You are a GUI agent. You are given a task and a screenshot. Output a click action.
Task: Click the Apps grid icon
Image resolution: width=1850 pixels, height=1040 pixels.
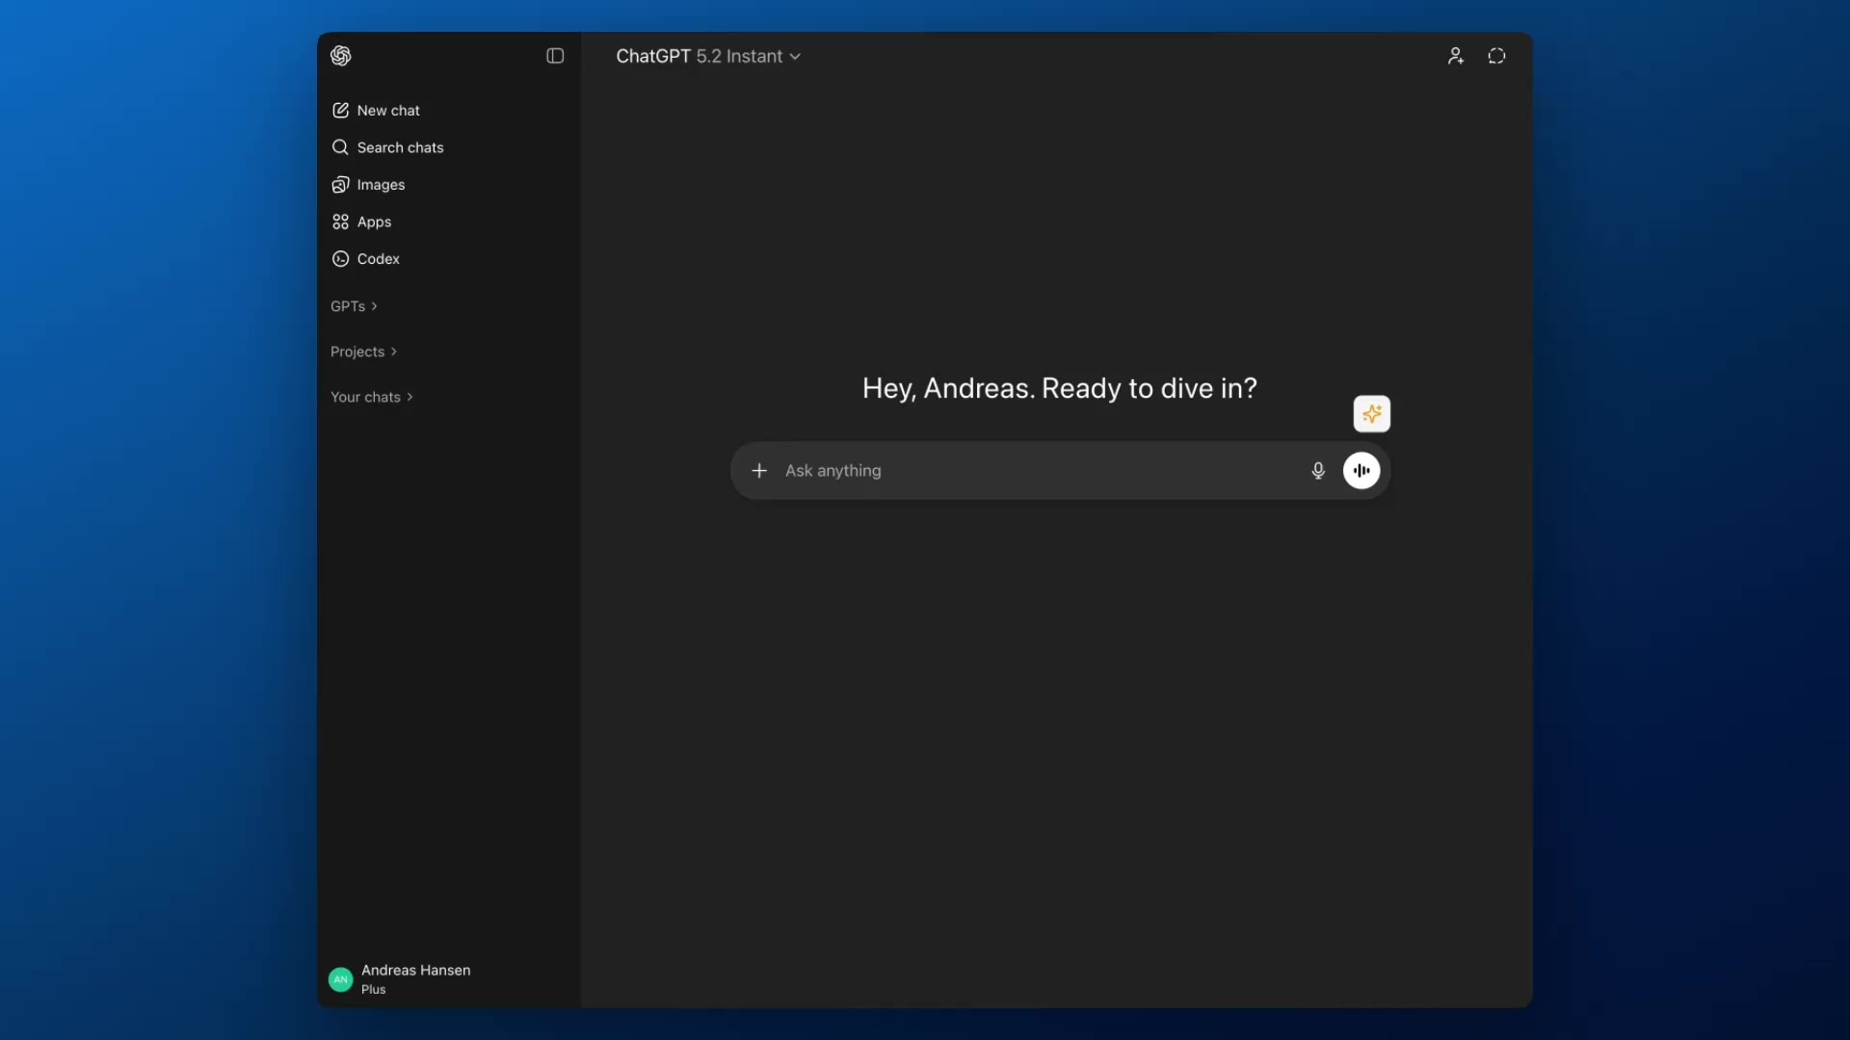point(340,222)
